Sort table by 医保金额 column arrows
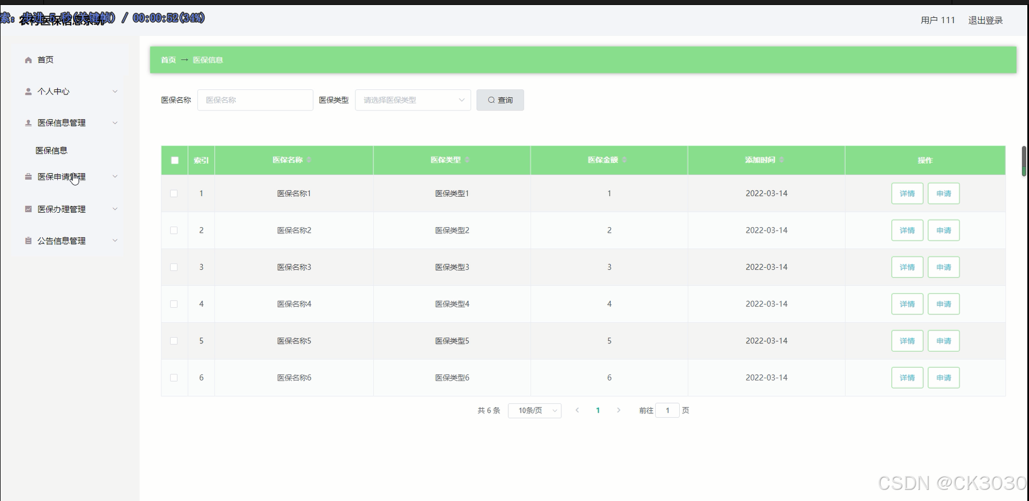The width and height of the screenshot is (1029, 501). (x=625, y=159)
